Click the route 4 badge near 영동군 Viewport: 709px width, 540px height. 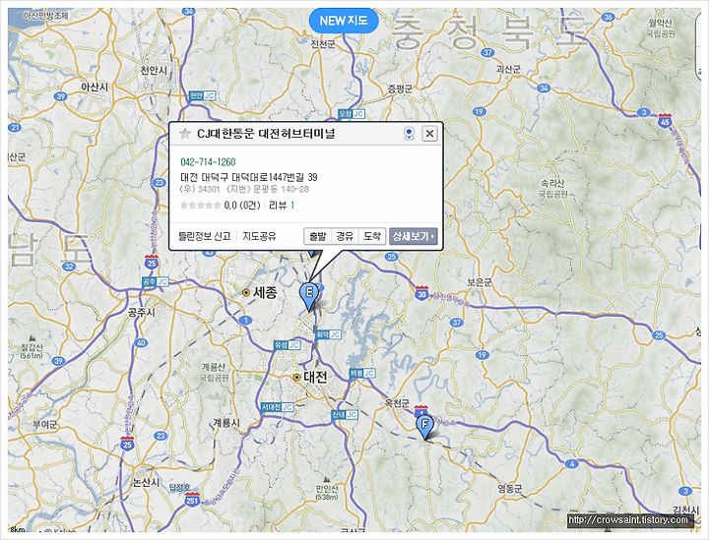(x=572, y=463)
